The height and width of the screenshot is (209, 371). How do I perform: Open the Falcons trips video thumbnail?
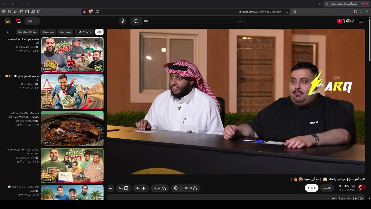coord(72,55)
